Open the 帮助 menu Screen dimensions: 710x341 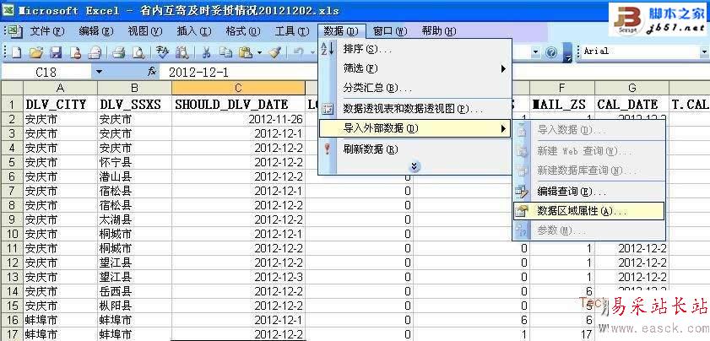[438, 31]
